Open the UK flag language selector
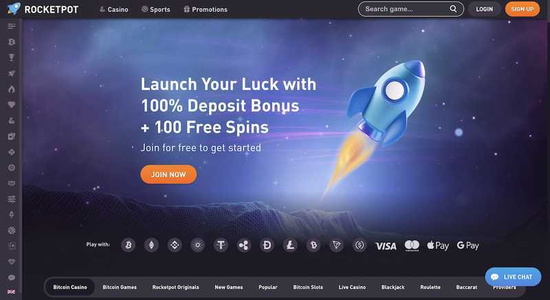 (12, 292)
